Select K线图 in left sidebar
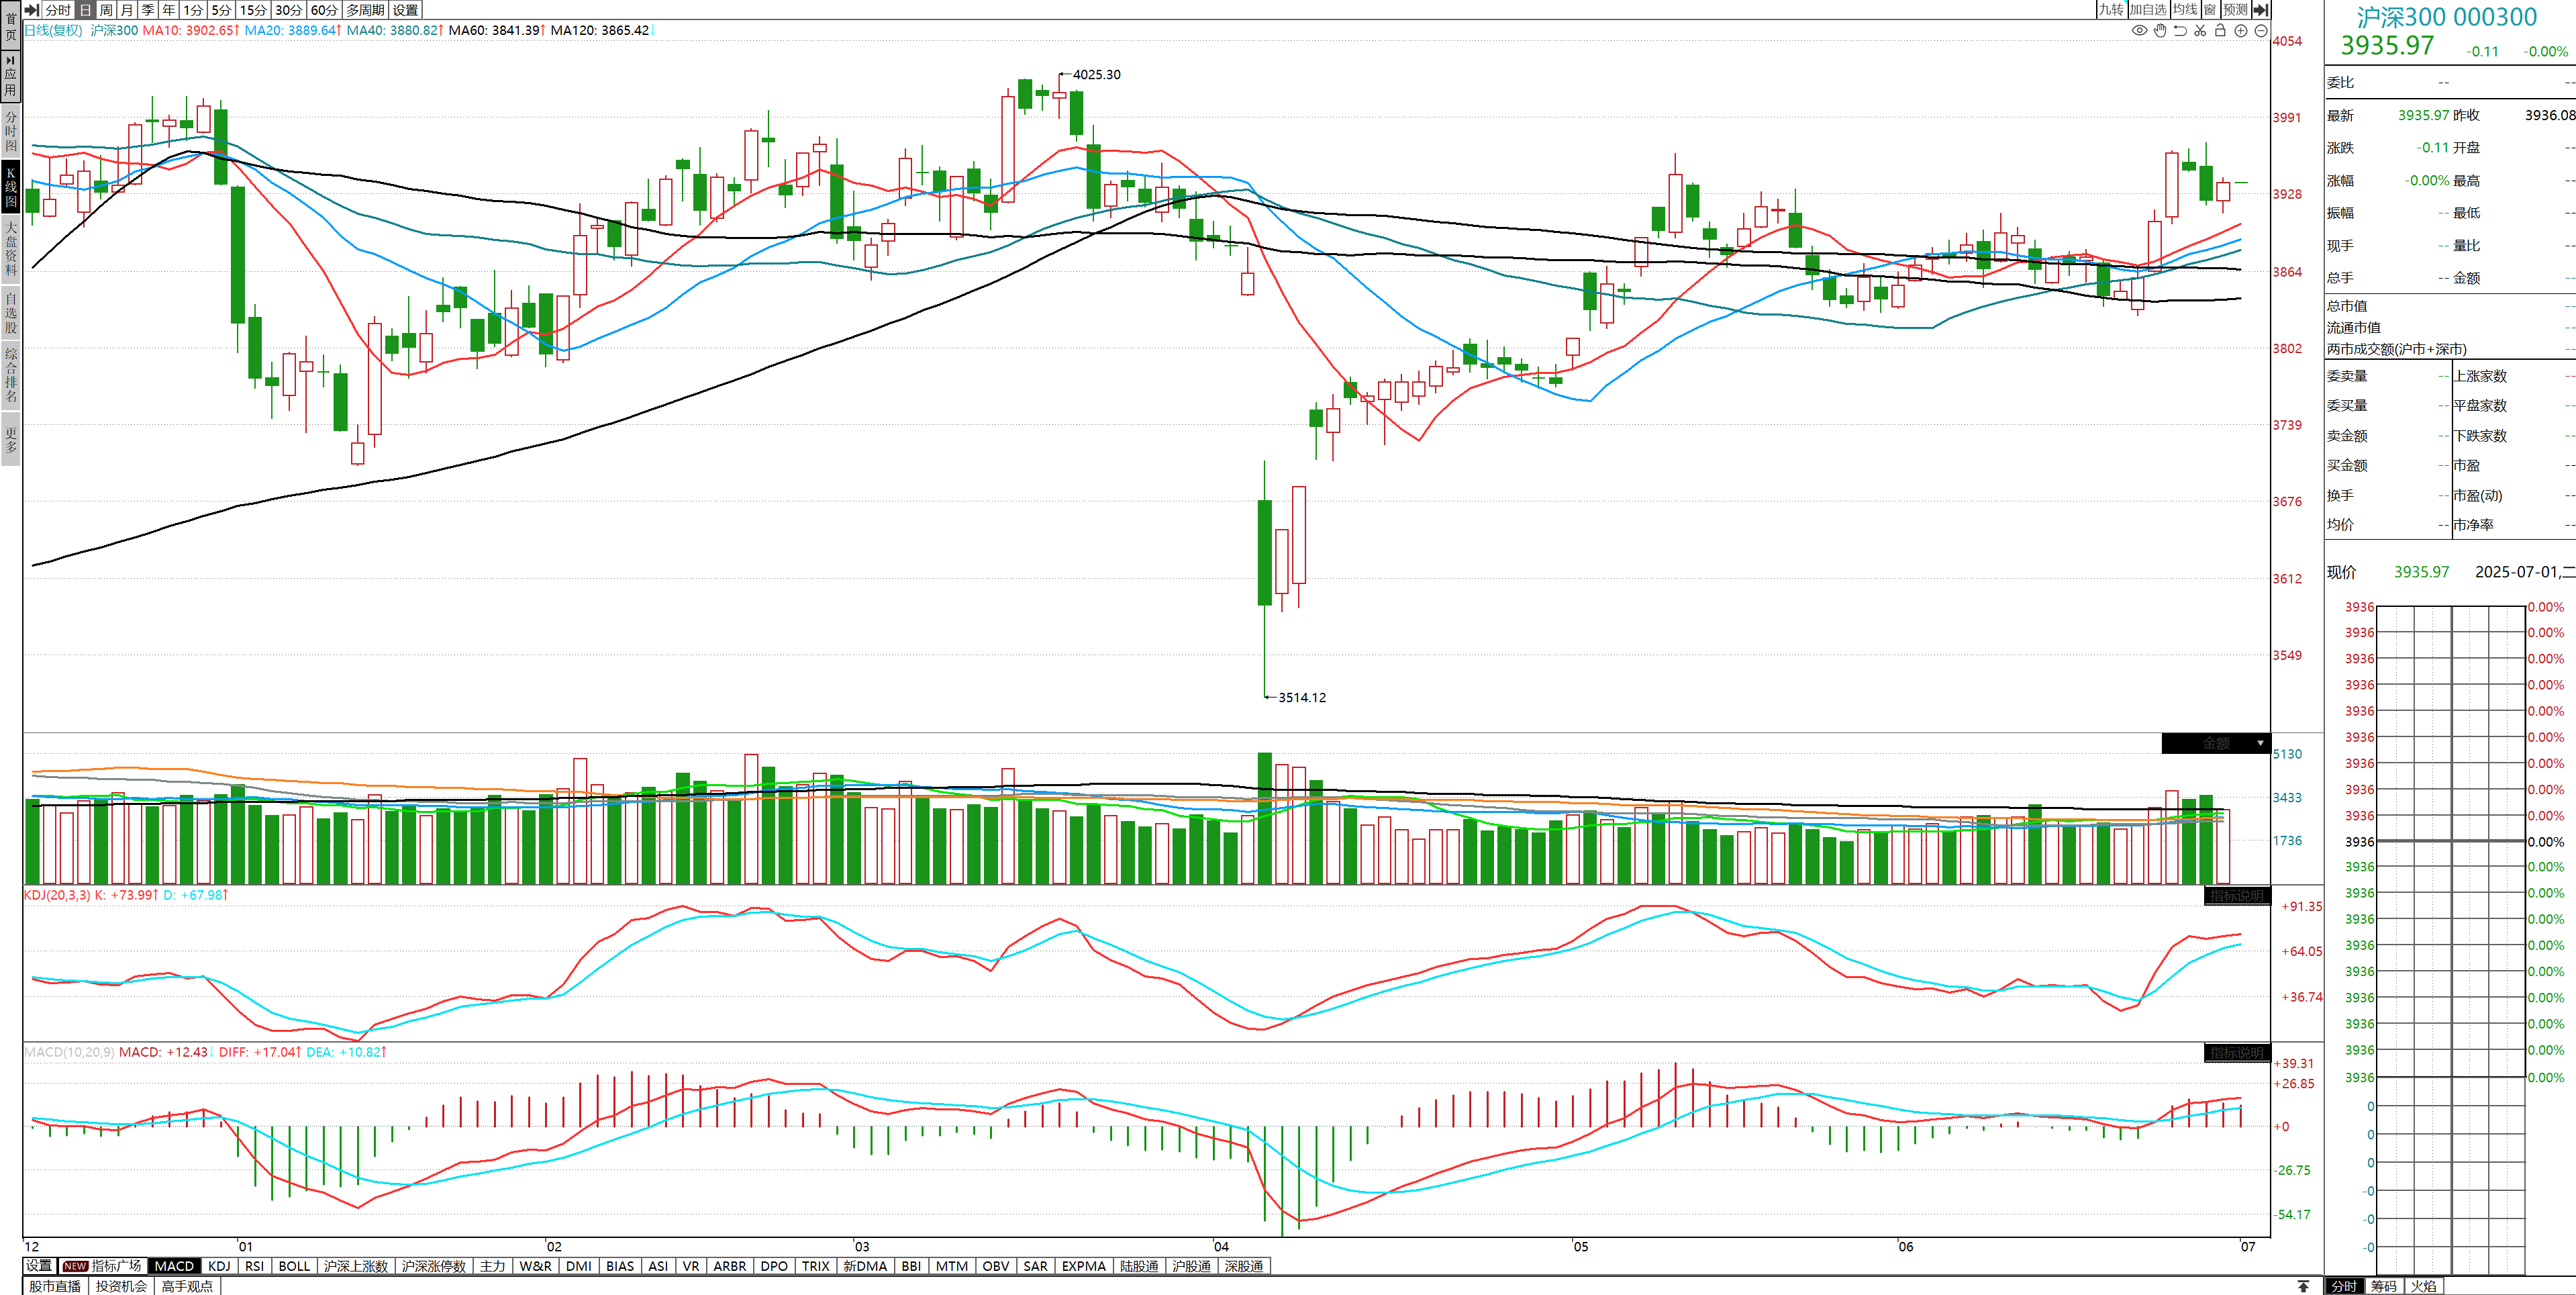This screenshot has width=2576, height=1295. (x=11, y=187)
